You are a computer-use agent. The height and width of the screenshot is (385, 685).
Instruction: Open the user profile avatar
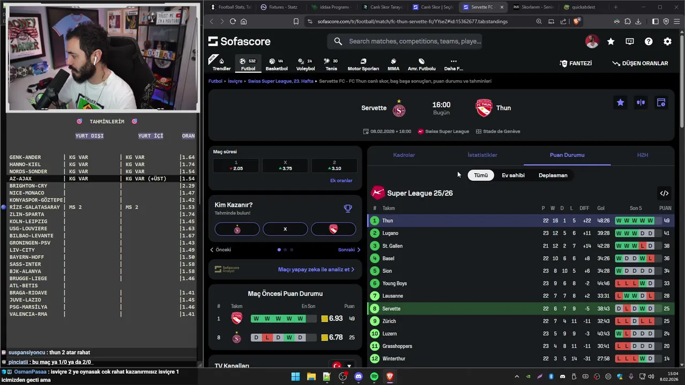tap(591, 41)
